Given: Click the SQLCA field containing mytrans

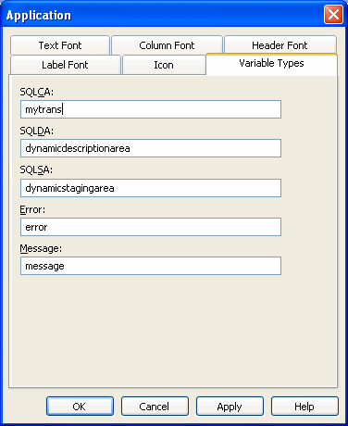Looking at the screenshot, I should click(151, 109).
